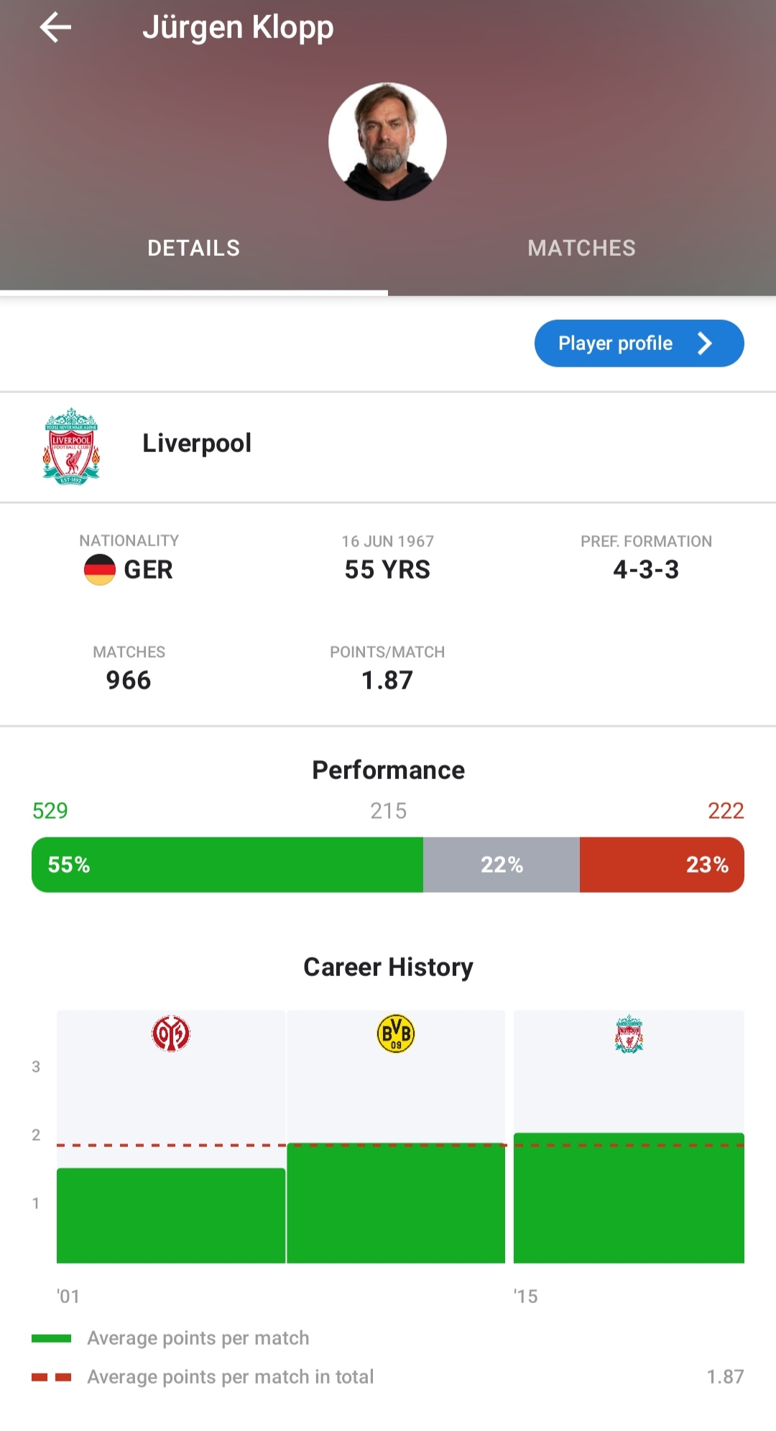Image resolution: width=776 pixels, height=1431 pixels.
Task: Tap the Dortmund career history bar
Action: click(x=396, y=1203)
